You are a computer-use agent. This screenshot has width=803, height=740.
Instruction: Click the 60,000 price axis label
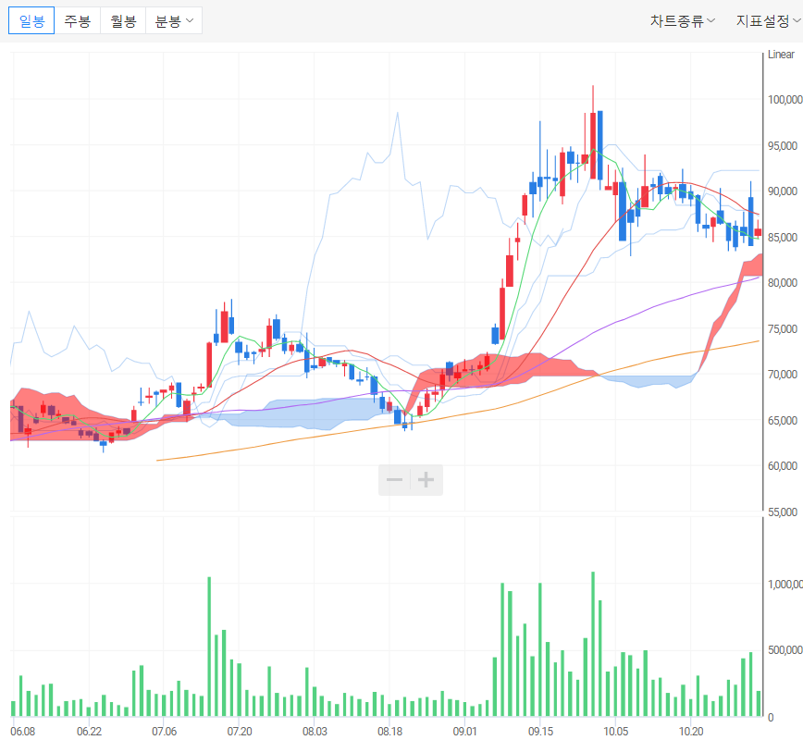783,466
